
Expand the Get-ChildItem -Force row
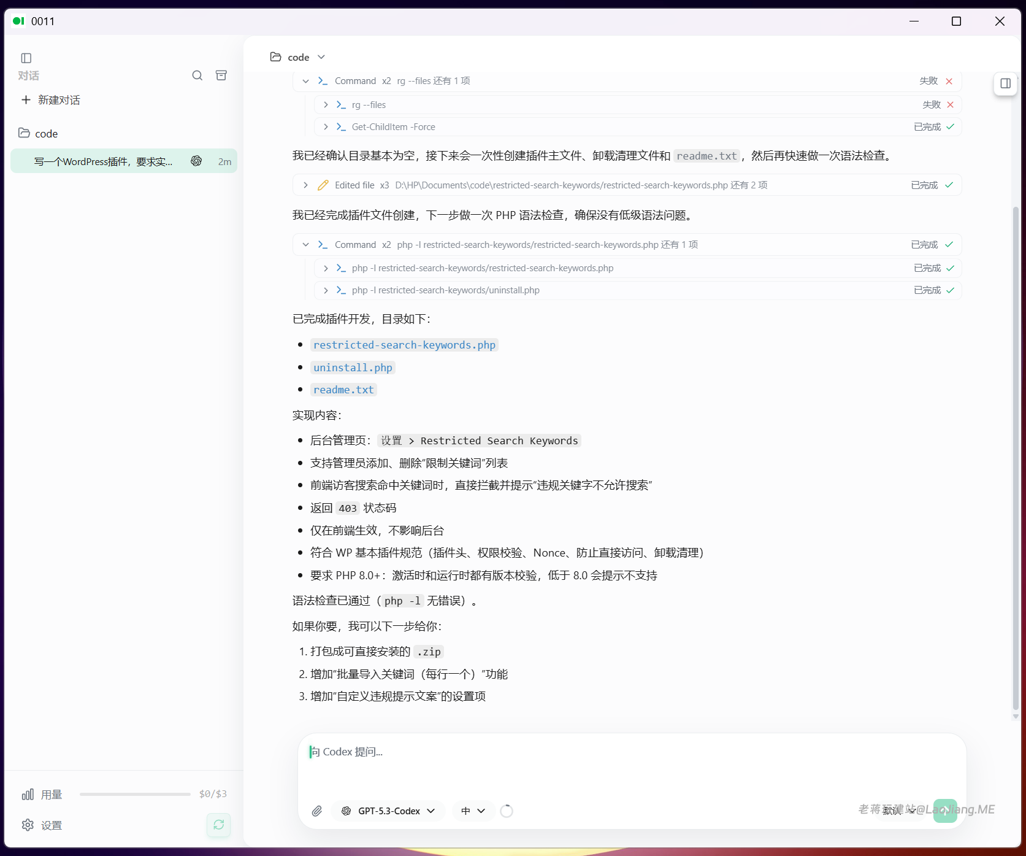coord(326,127)
